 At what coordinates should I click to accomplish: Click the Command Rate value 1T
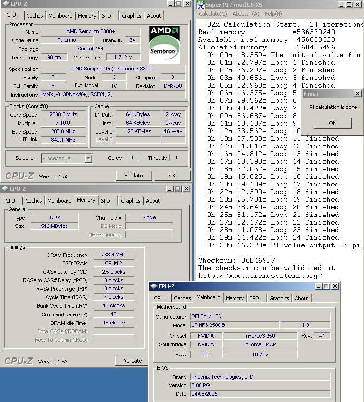(114, 314)
